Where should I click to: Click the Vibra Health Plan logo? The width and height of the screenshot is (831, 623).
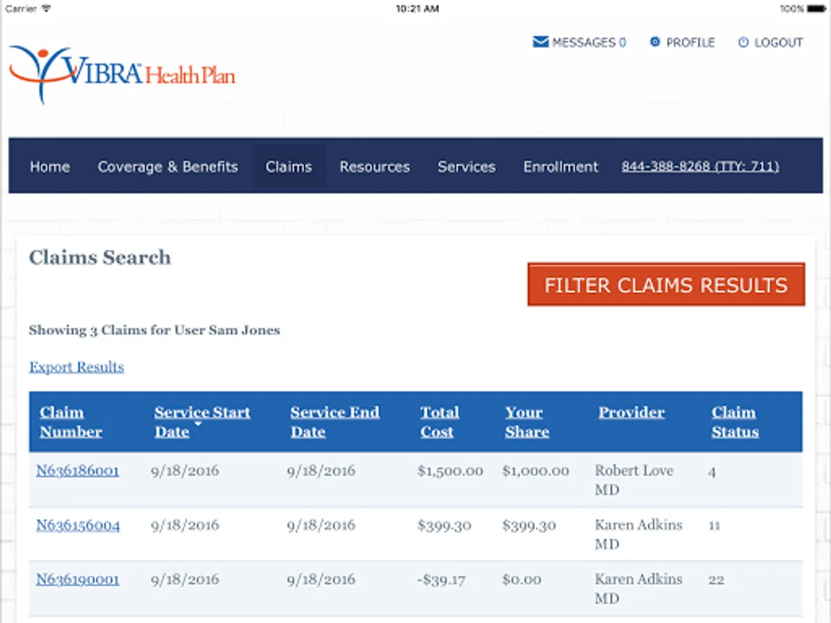[122, 73]
